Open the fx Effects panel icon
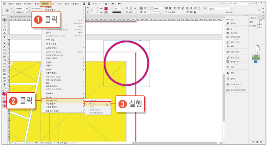 click(x=228, y=46)
